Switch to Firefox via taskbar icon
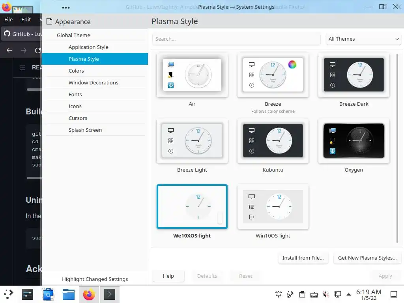The image size is (404, 303). (89, 294)
